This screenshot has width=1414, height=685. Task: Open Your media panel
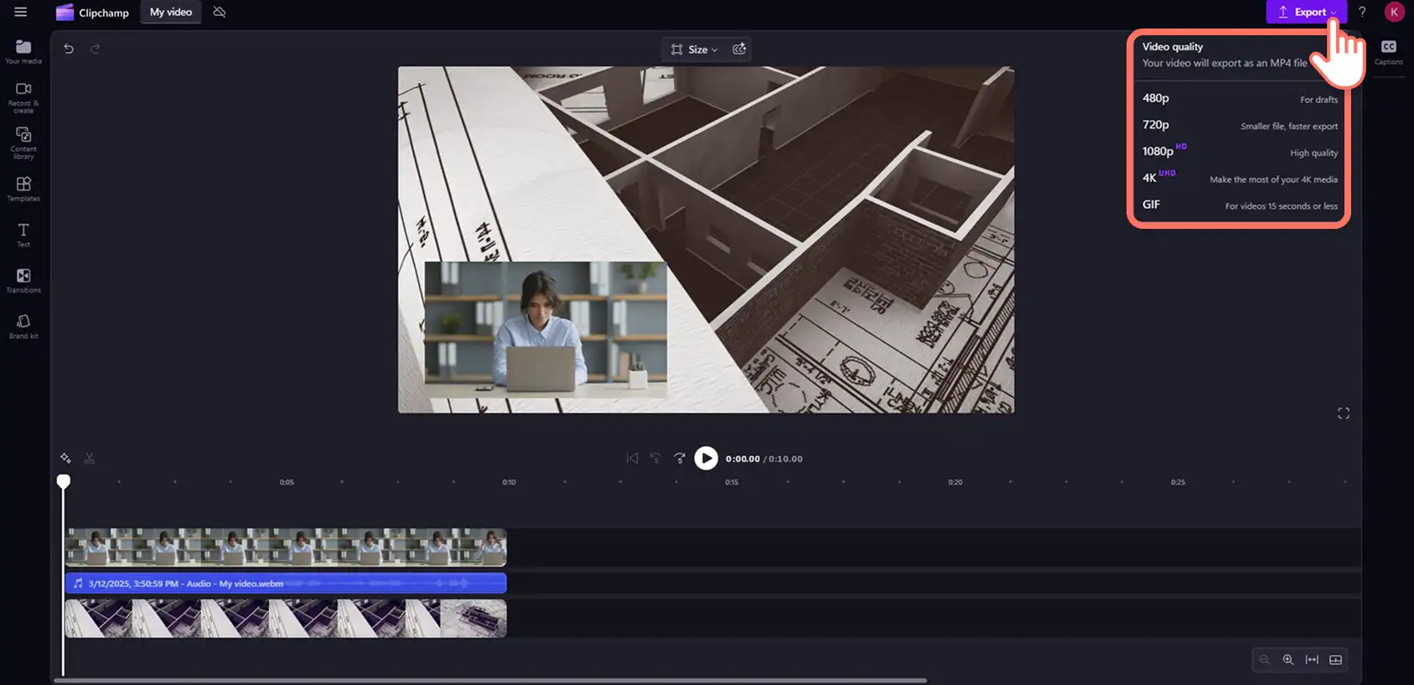(x=23, y=51)
